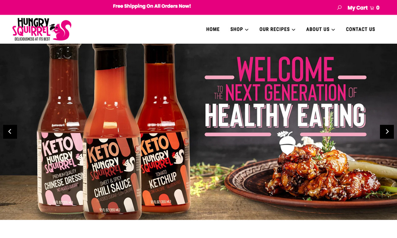Click the cart item count zero
397x238 pixels.
378,8
